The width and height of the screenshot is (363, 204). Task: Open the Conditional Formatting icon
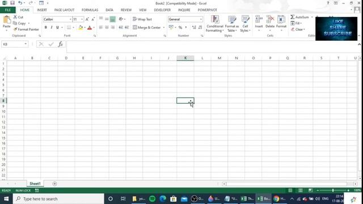(x=215, y=19)
